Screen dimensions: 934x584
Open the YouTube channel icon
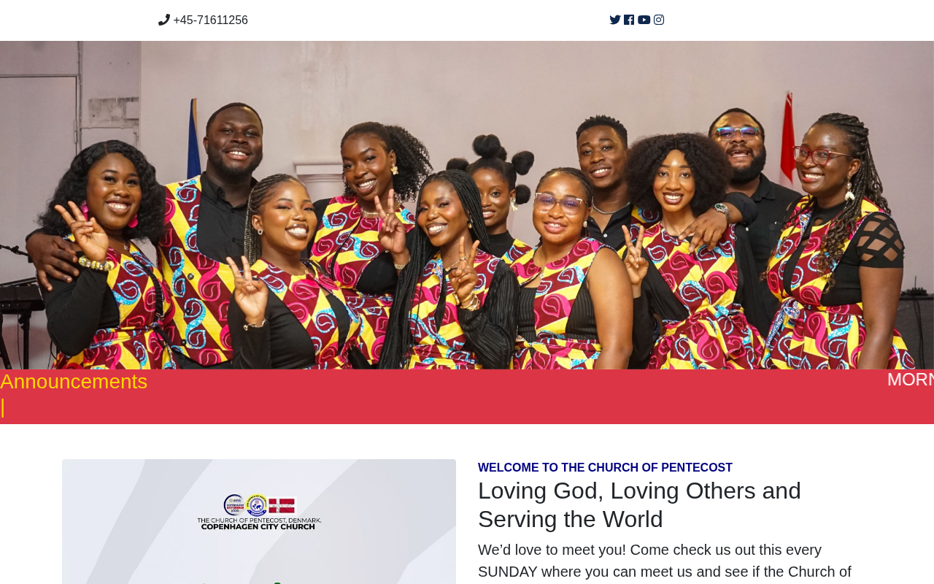[x=644, y=20]
